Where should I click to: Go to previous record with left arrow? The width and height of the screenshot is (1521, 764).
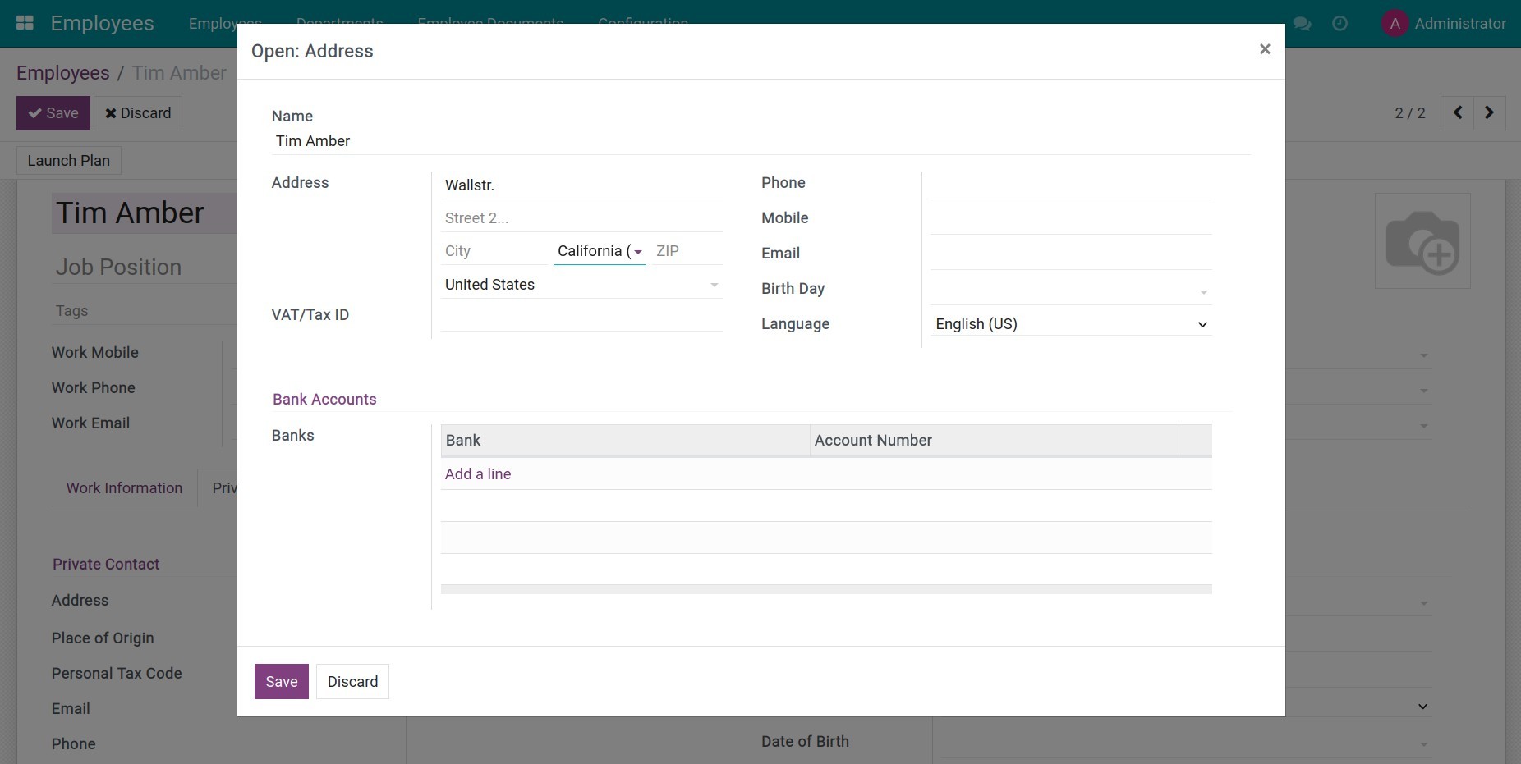coord(1457,112)
